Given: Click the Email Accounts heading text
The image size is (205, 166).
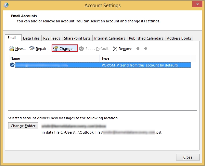Looking at the screenshot, I should tap(24, 16).
